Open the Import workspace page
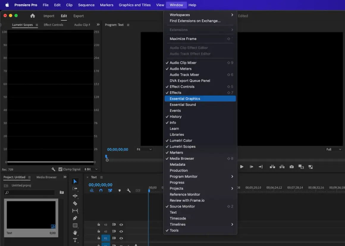Image resolution: width=345 pixels, height=246 pixels. point(49,16)
